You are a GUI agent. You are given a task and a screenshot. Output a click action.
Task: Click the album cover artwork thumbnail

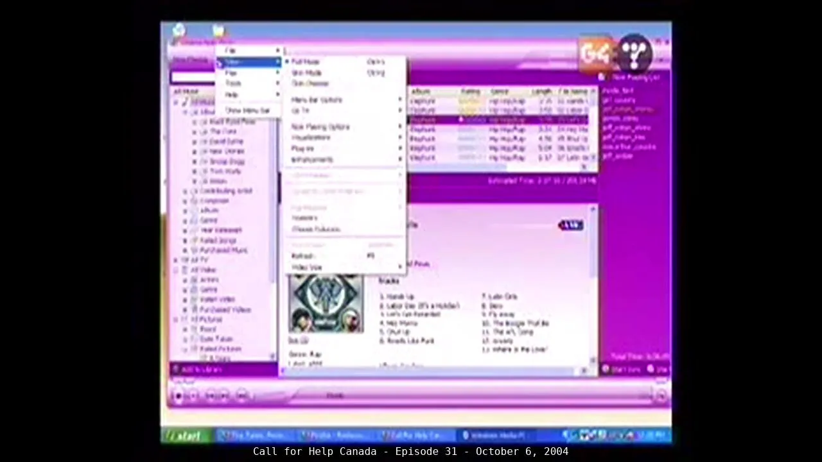(326, 304)
